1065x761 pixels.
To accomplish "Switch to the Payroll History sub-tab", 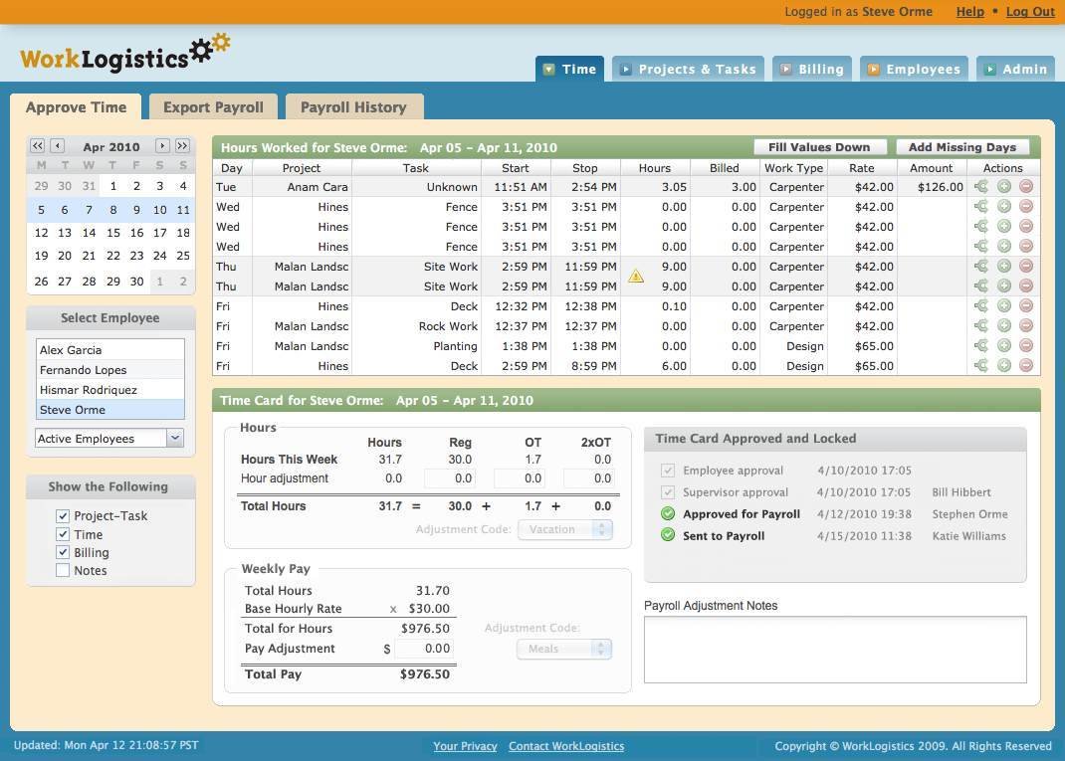I will [354, 107].
